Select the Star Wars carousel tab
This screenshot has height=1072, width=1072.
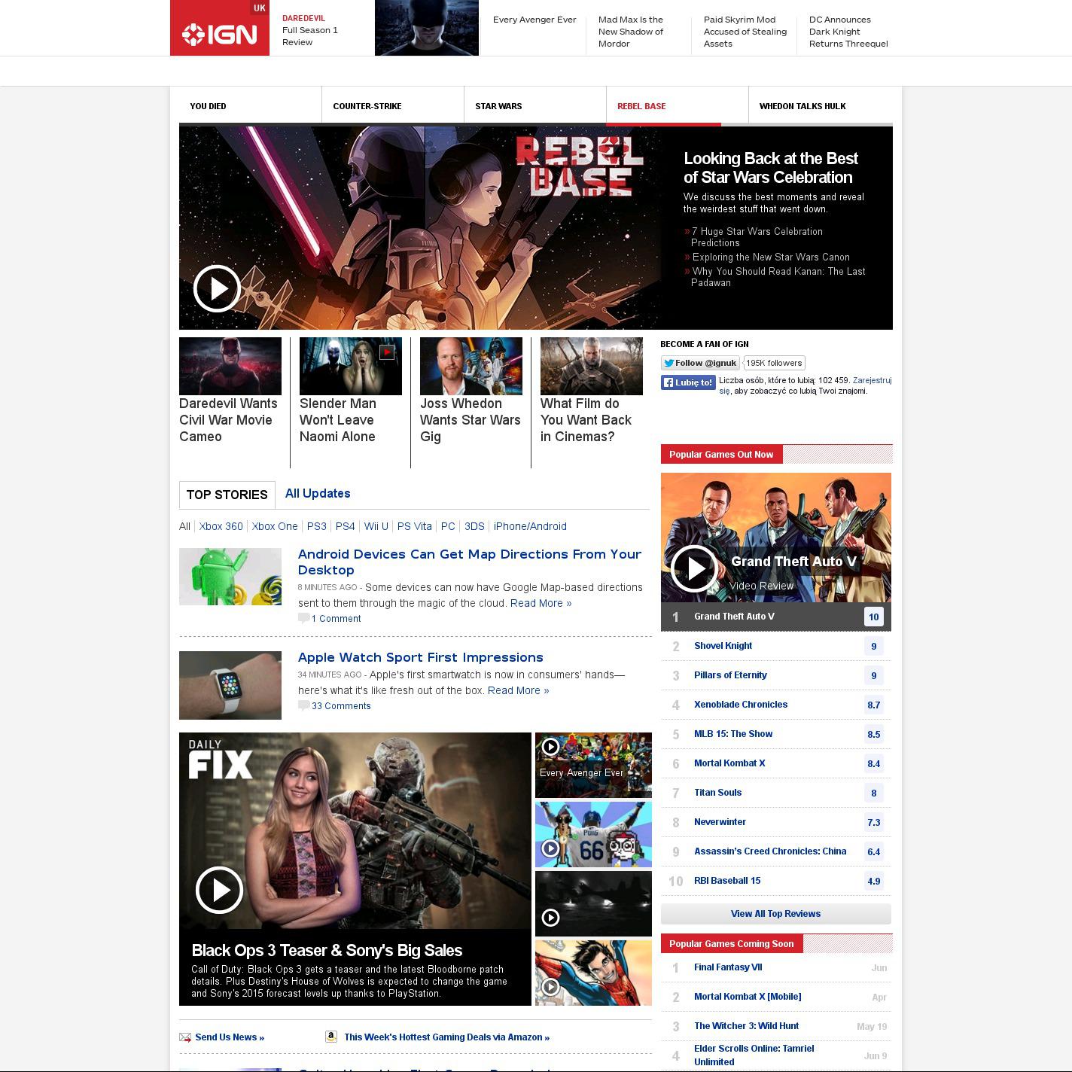pos(498,106)
